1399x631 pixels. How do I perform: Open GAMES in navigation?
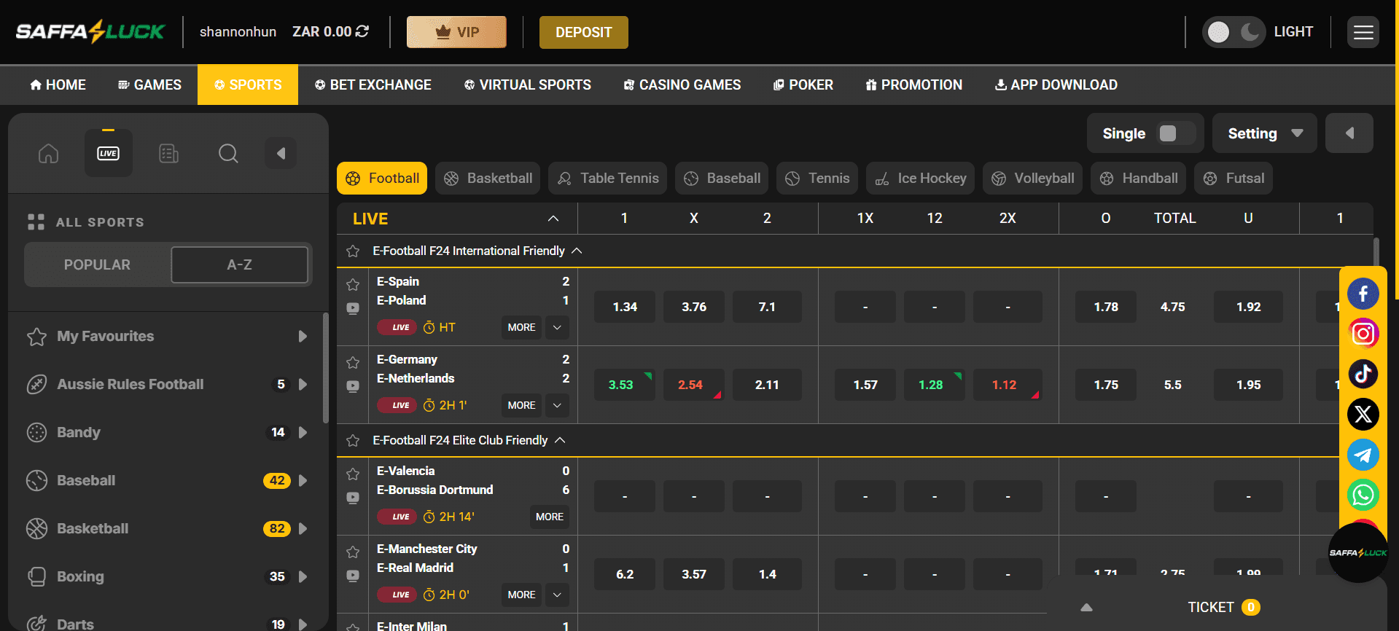pyautogui.click(x=149, y=85)
